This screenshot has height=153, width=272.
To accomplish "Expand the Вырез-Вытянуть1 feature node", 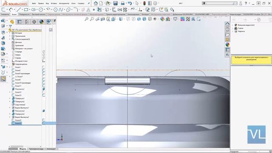I will (x=10, y=108).
